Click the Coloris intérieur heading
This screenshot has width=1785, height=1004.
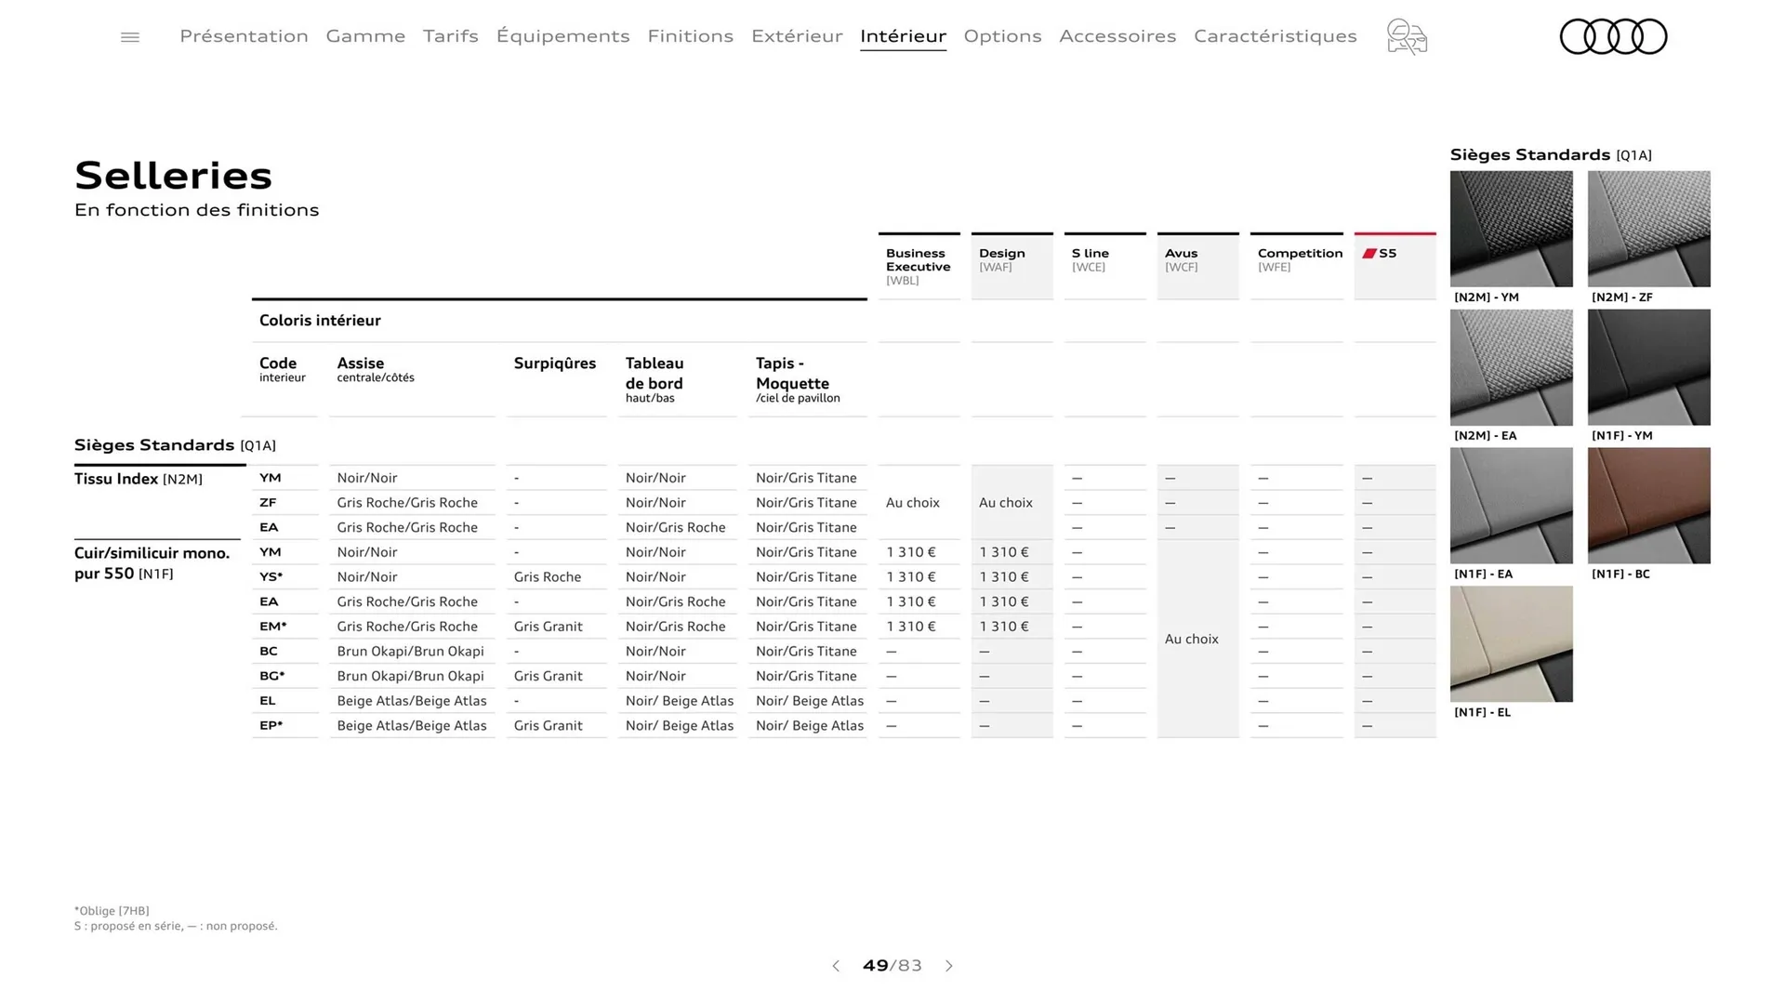tap(320, 321)
